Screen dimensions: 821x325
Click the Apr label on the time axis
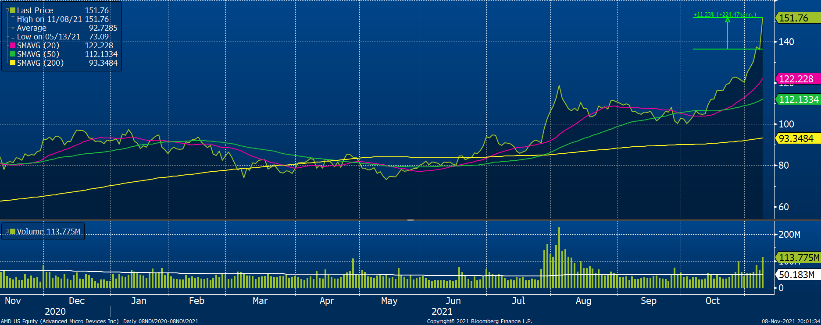click(x=327, y=300)
